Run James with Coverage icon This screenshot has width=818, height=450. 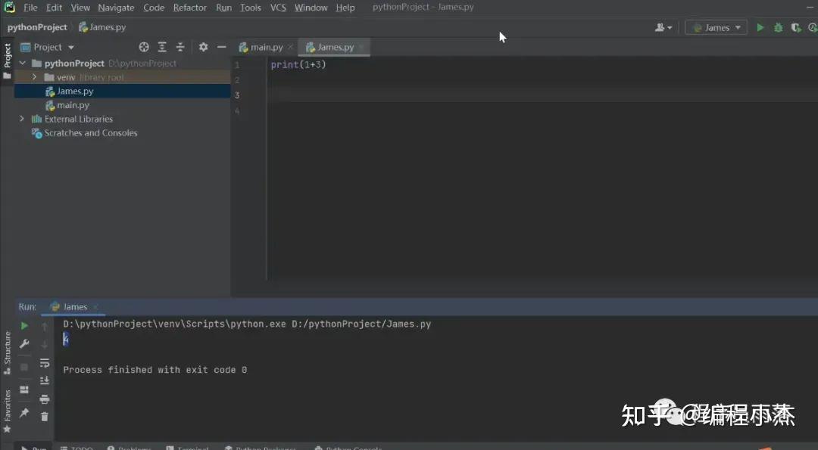[796, 26]
